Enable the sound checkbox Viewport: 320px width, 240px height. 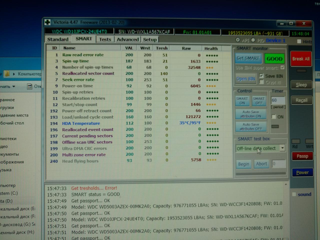pyautogui.click(x=294, y=194)
